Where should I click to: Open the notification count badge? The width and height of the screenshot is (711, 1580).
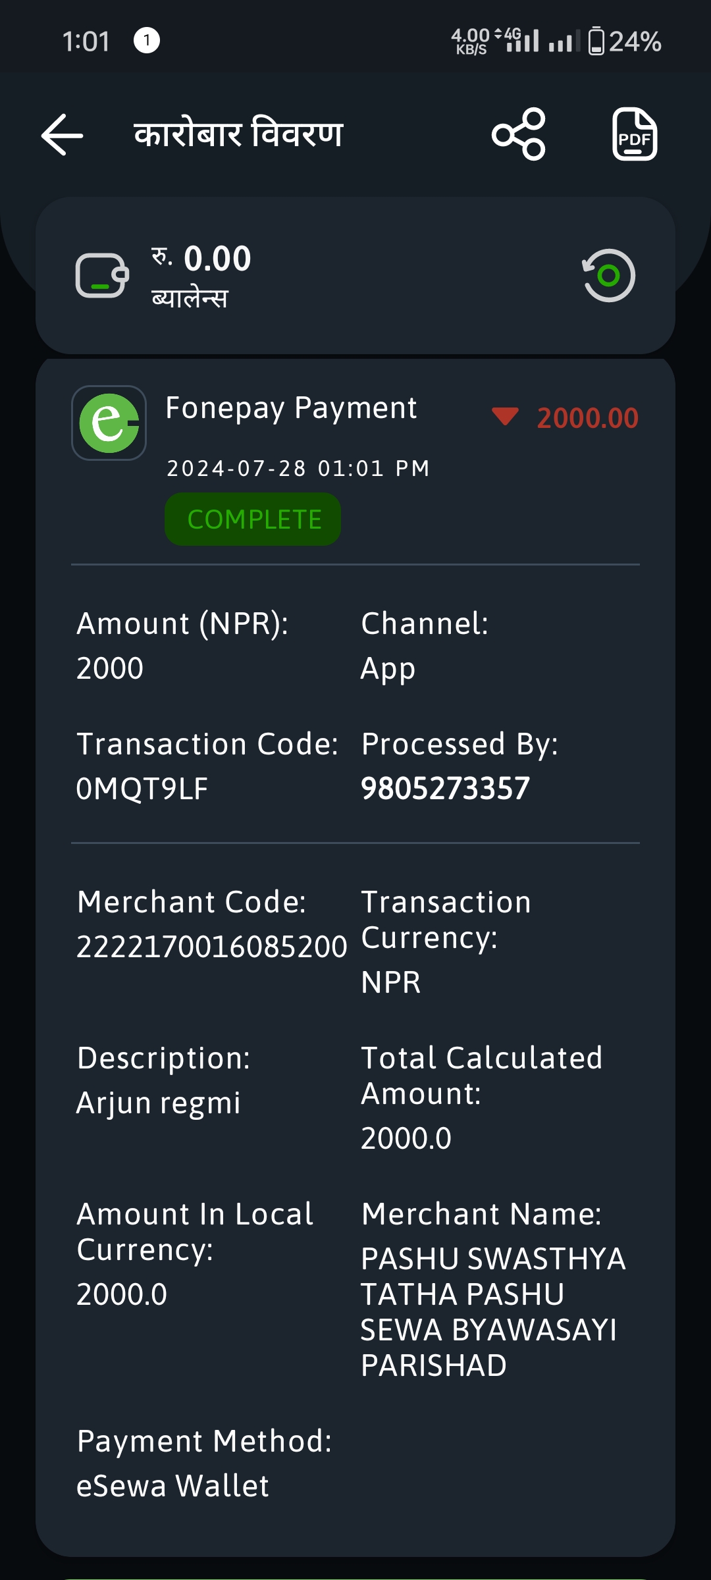(147, 40)
